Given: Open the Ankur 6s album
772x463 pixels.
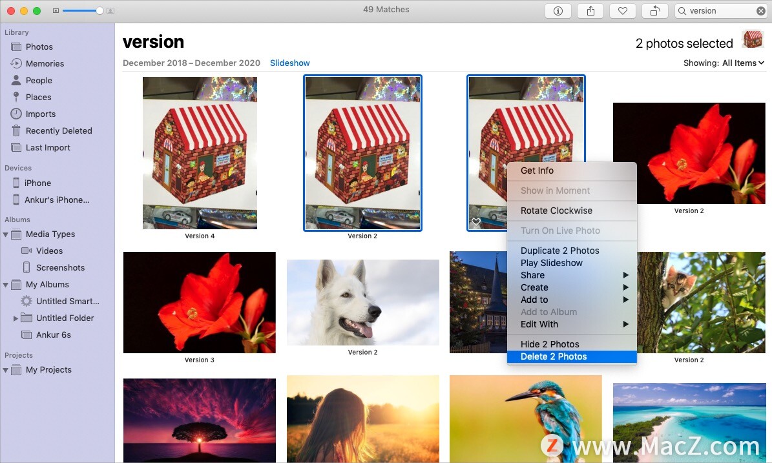Looking at the screenshot, I should click(53, 334).
